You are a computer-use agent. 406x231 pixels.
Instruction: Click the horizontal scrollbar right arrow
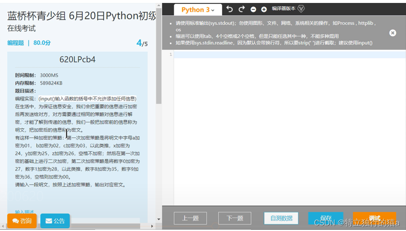click(152, 226)
